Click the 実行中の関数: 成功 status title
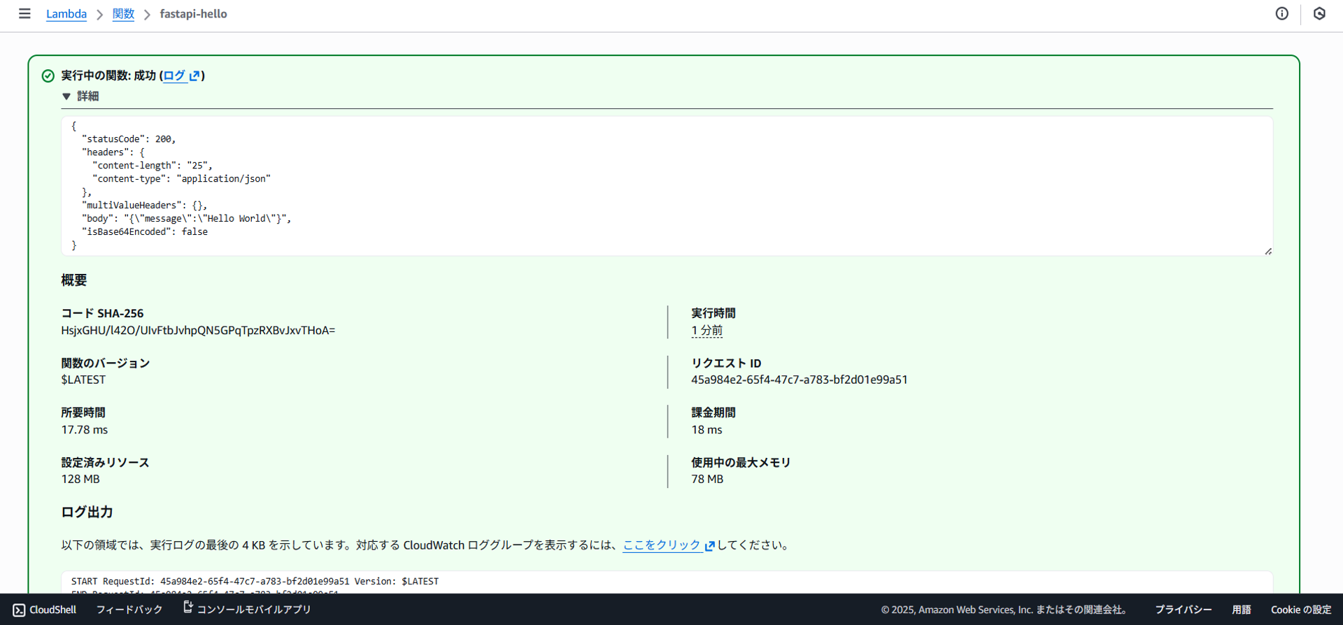The width and height of the screenshot is (1343, 625). 108,76
